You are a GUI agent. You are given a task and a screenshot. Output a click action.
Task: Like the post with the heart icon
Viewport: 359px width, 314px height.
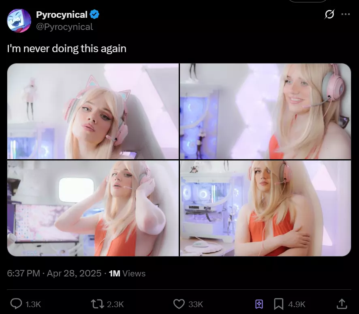(179, 304)
